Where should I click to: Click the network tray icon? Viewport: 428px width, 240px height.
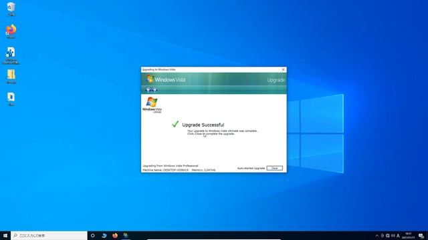point(388,235)
